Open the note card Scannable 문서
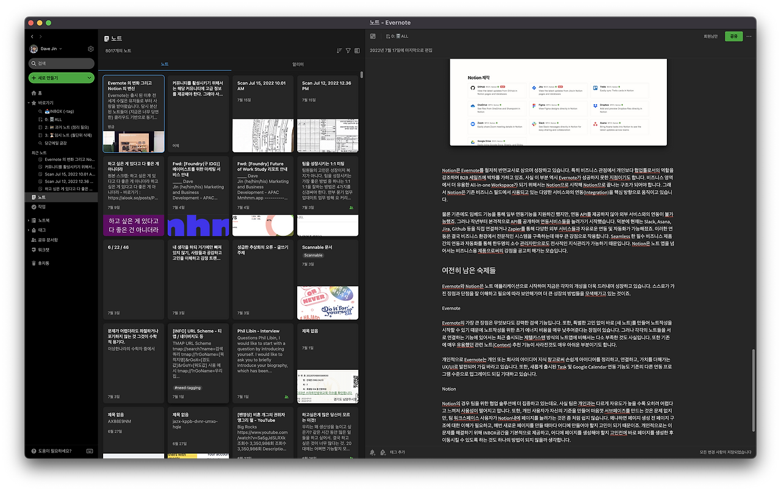 pos(327,279)
